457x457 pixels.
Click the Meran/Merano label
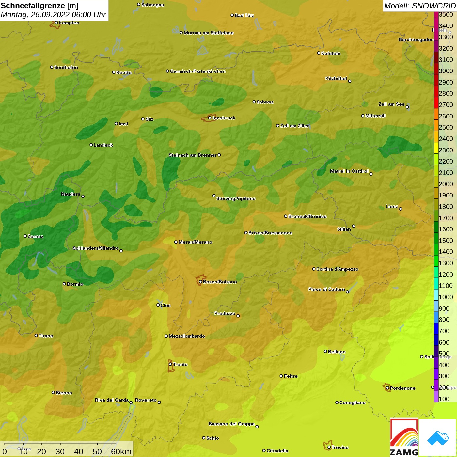pyautogui.click(x=195, y=242)
